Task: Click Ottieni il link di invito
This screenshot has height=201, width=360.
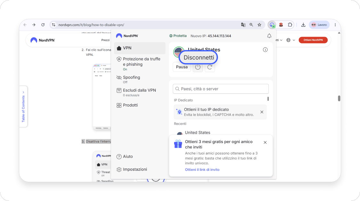Action: (202, 170)
